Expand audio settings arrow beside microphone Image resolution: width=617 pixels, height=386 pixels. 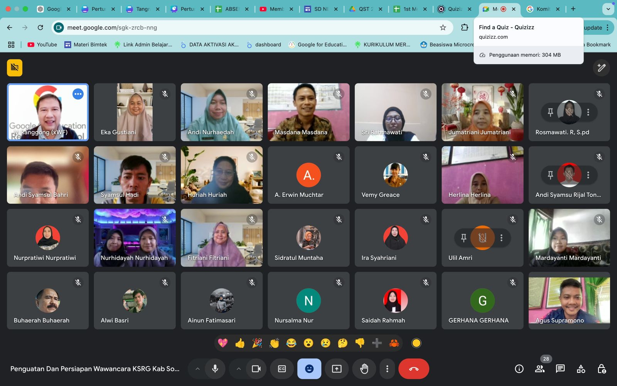[197, 369]
